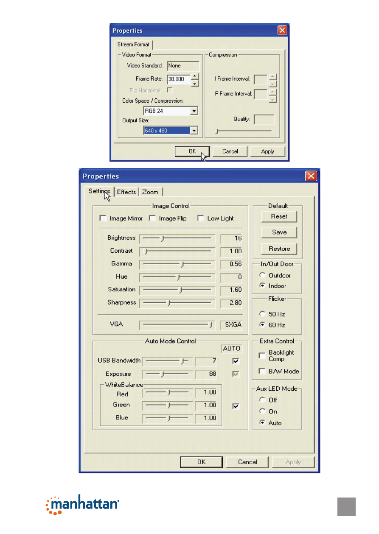Screen dimensions: 379x534
Task: Reset settings to default
Action: click(x=279, y=216)
